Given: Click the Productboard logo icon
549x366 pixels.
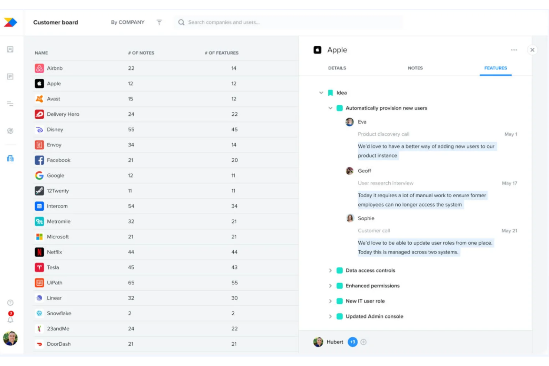Looking at the screenshot, I should click(10, 22).
